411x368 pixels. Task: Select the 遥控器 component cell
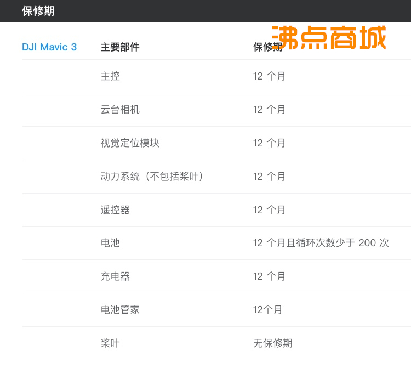(x=115, y=210)
